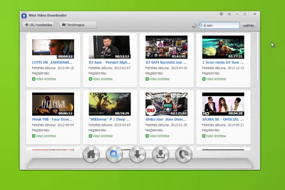This screenshot has width=285, height=190.
Task: Click Videó letöltése under LOTFI DK
Action: [x=46, y=79]
